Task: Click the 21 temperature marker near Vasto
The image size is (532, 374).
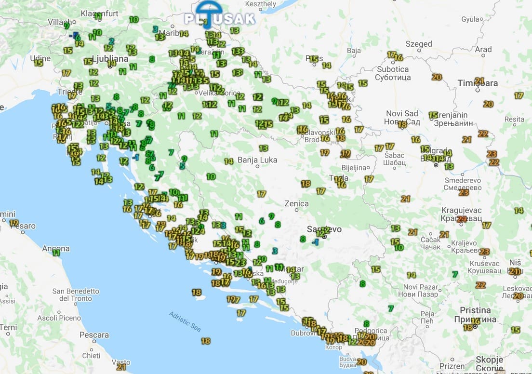Action: tap(121, 367)
